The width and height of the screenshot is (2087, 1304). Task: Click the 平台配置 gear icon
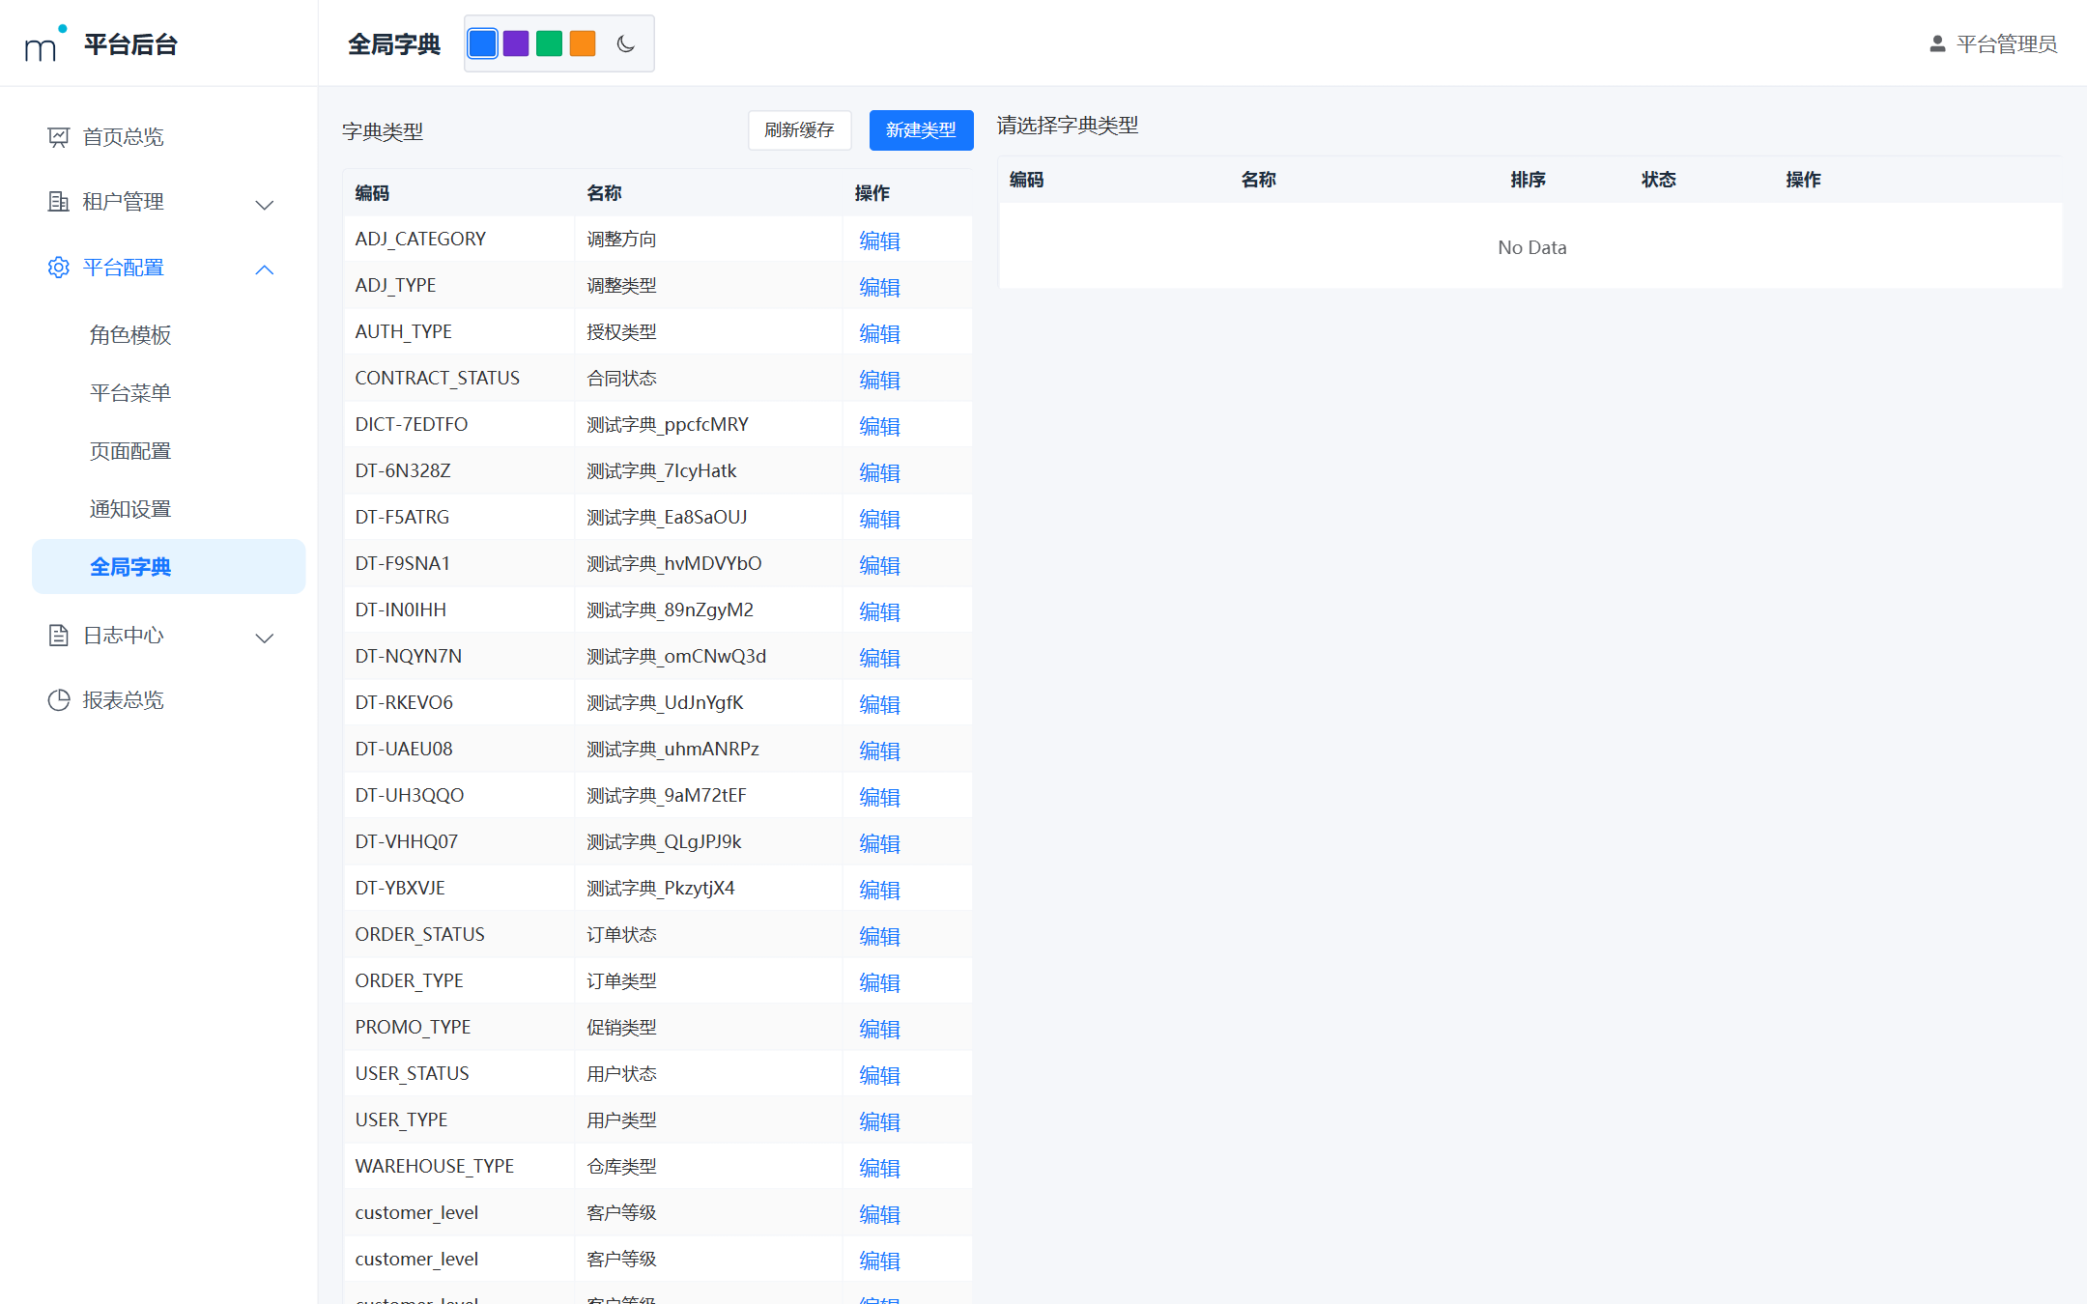(59, 268)
